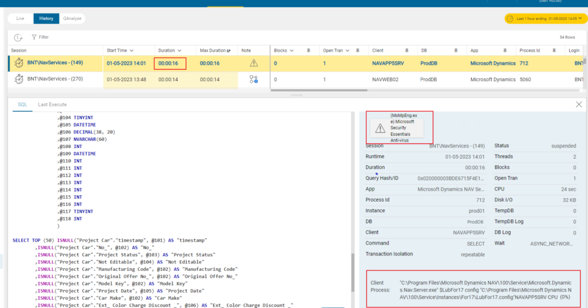The image size is (588, 308).
Task: Click the SQL pane vertical scrollbar
Action: (352, 272)
